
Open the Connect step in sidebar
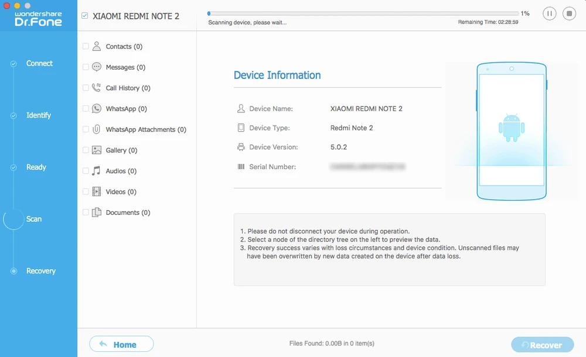click(x=39, y=63)
